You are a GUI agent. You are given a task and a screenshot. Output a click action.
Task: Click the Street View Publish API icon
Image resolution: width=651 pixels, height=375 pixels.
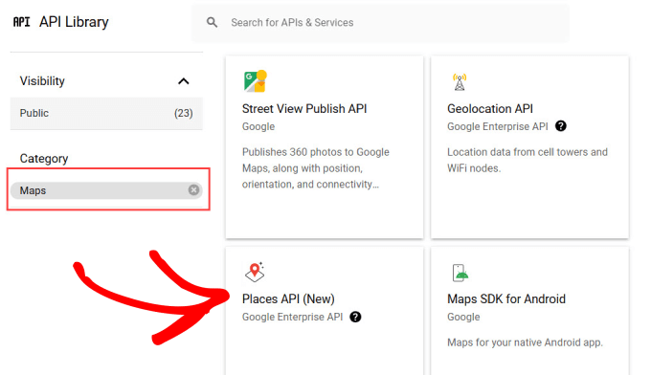tap(255, 81)
